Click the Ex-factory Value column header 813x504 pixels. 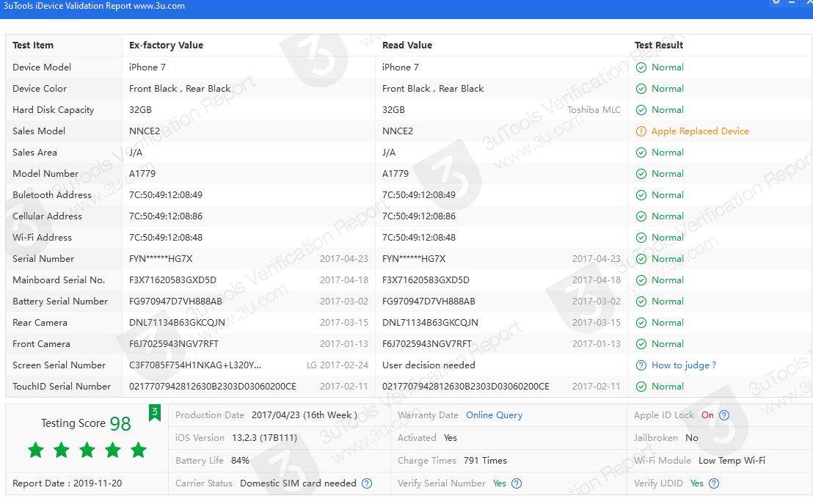tap(166, 45)
